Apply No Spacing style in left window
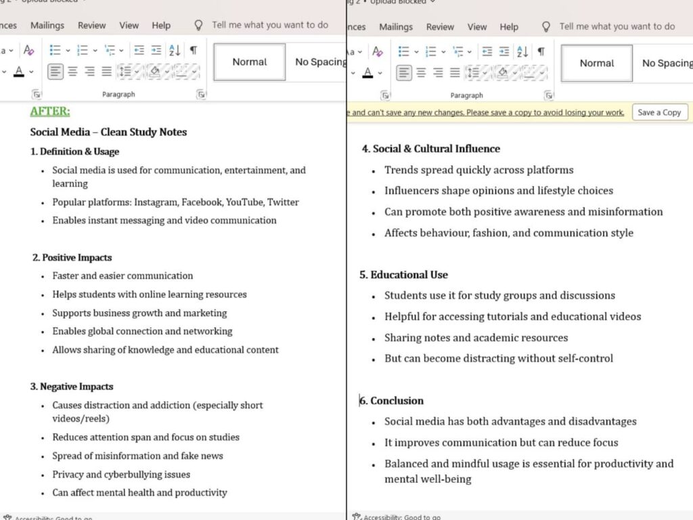The image size is (693, 520). (x=317, y=62)
